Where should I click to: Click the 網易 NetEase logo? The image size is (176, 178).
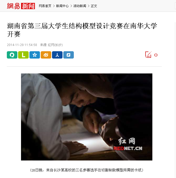[13, 6]
